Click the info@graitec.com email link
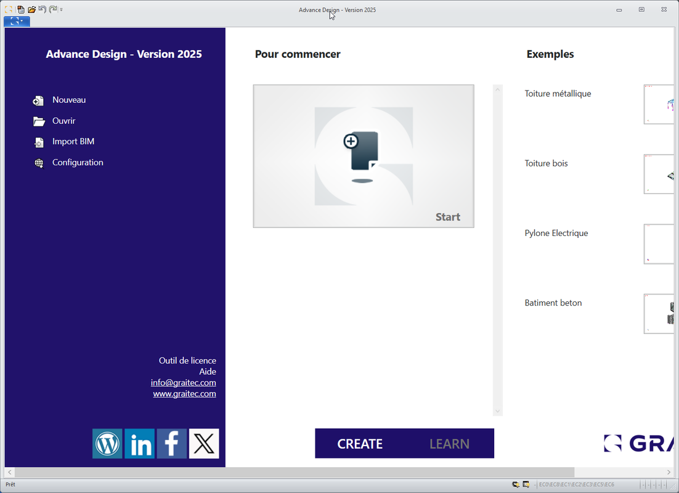Image resolution: width=679 pixels, height=493 pixels. [x=183, y=383]
